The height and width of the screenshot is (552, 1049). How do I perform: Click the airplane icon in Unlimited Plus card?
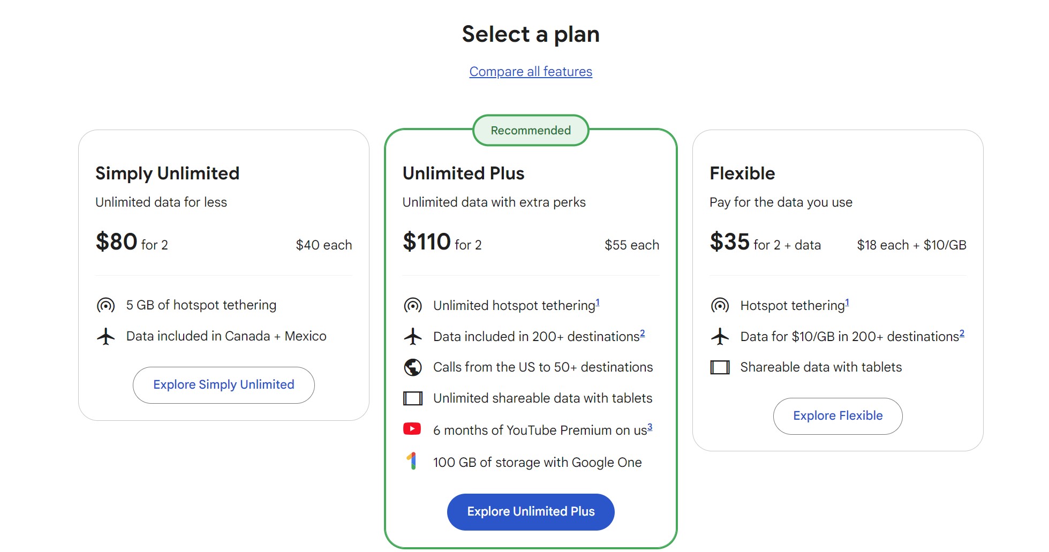click(x=413, y=337)
